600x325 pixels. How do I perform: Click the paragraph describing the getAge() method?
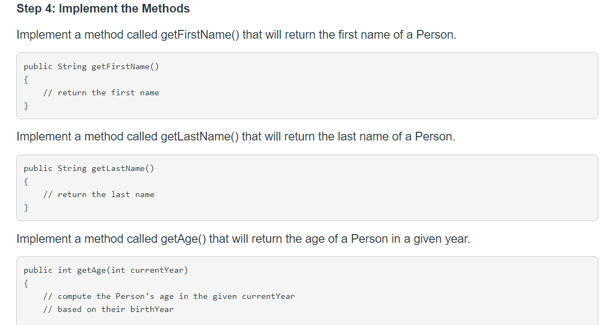click(x=243, y=239)
